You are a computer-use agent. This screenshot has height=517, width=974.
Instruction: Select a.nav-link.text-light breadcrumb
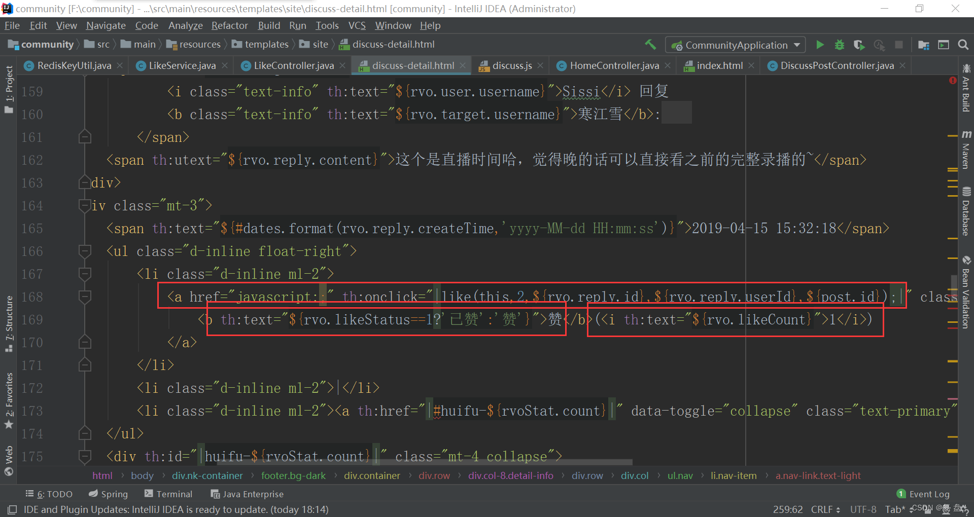(x=818, y=476)
